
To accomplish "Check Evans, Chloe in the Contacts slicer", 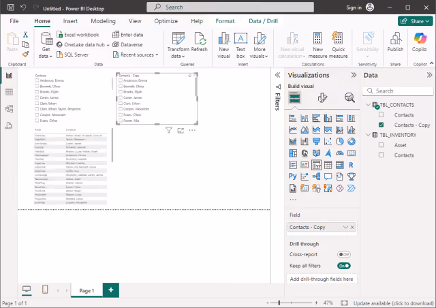I will pos(37,121).
